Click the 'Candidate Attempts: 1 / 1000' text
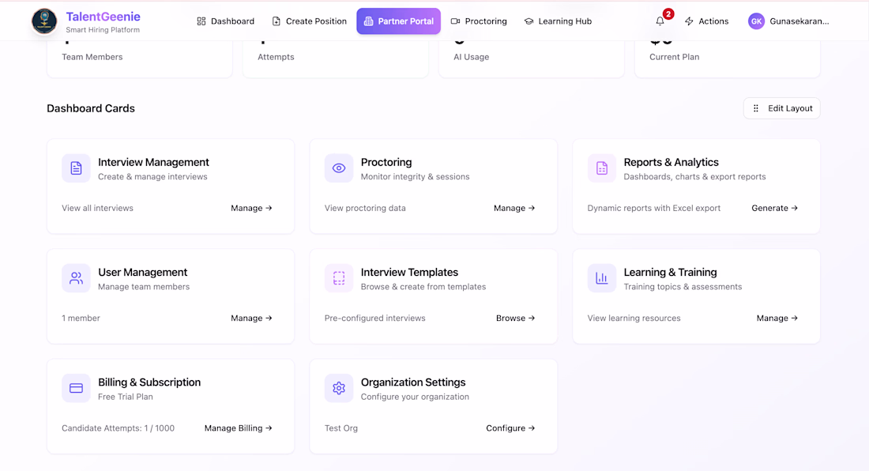 (x=118, y=428)
